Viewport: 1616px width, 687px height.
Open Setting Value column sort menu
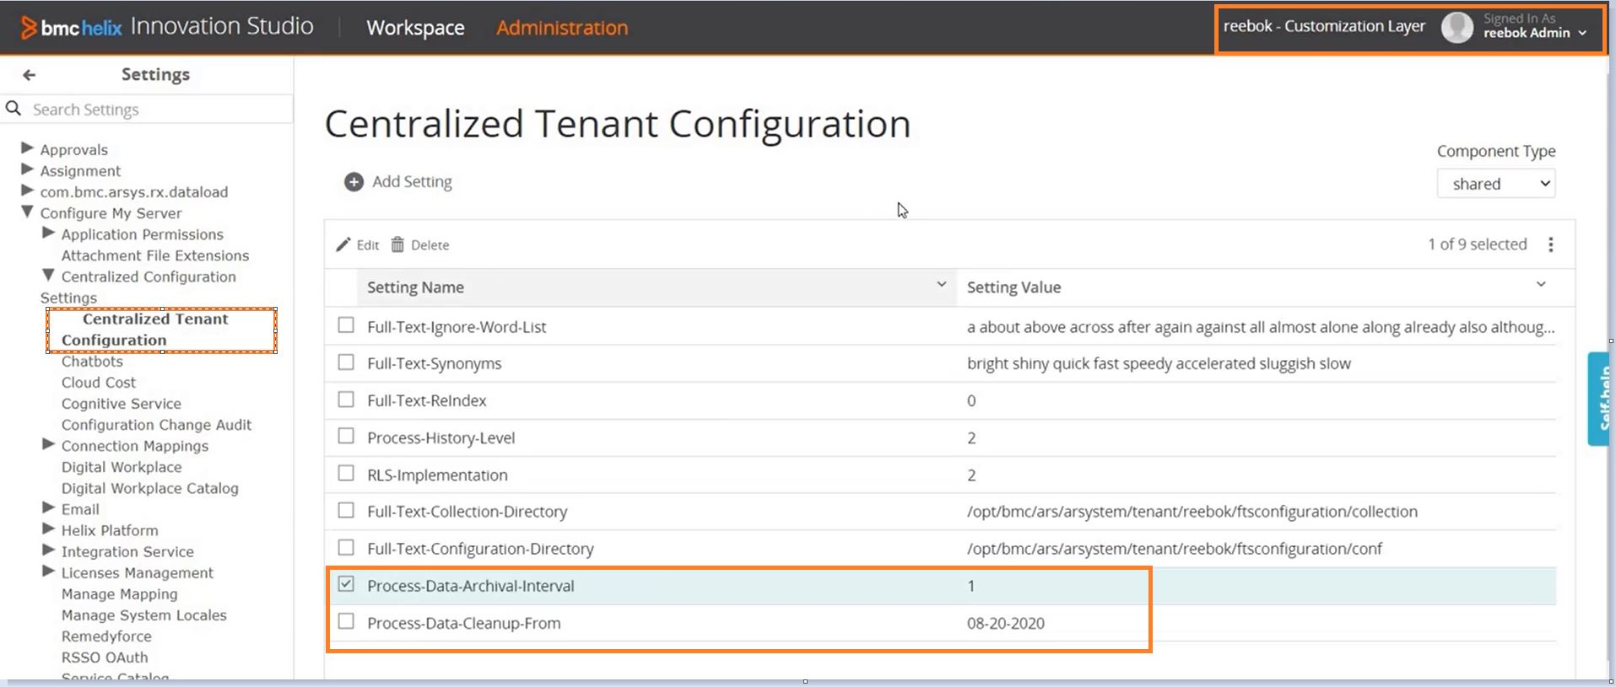click(x=1541, y=285)
